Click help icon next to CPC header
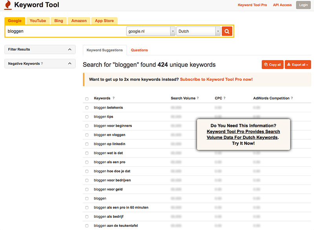 pos(225,98)
